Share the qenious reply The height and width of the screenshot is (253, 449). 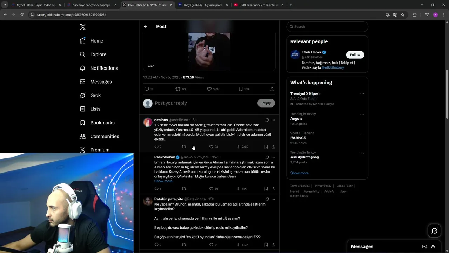click(x=273, y=147)
